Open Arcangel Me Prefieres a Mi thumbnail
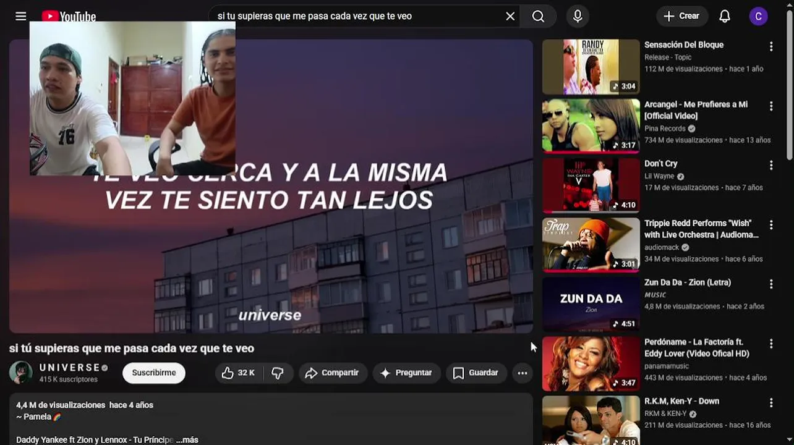794x445 pixels. (591, 126)
